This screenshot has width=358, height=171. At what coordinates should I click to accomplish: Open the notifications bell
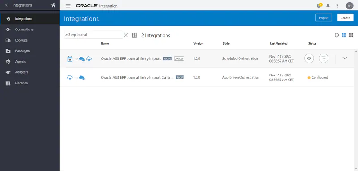pos(328,6)
